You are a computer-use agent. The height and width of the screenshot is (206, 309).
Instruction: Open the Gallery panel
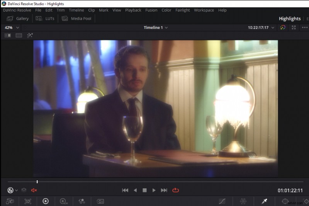point(18,19)
